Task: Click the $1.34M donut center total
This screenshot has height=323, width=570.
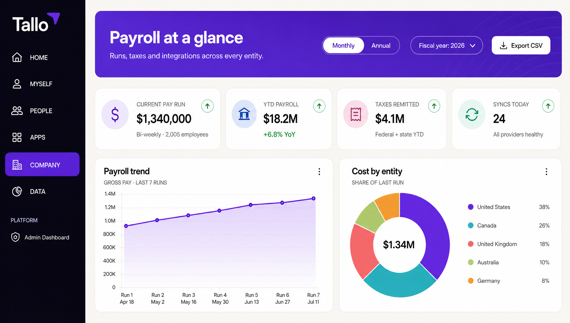Action: pyautogui.click(x=399, y=245)
